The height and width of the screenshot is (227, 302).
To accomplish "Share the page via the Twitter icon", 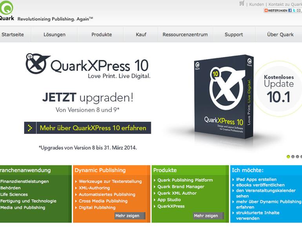I will pyautogui.click(x=294, y=11).
